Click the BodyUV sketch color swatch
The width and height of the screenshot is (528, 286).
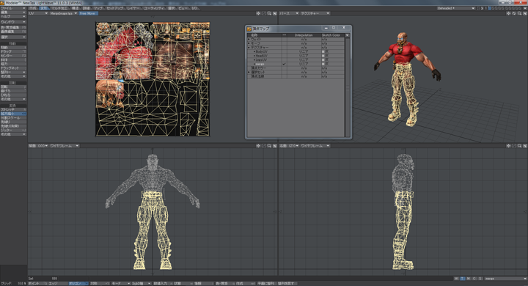click(323, 52)
